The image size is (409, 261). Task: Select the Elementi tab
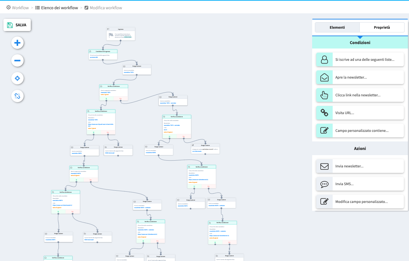(x=337, y=27)
